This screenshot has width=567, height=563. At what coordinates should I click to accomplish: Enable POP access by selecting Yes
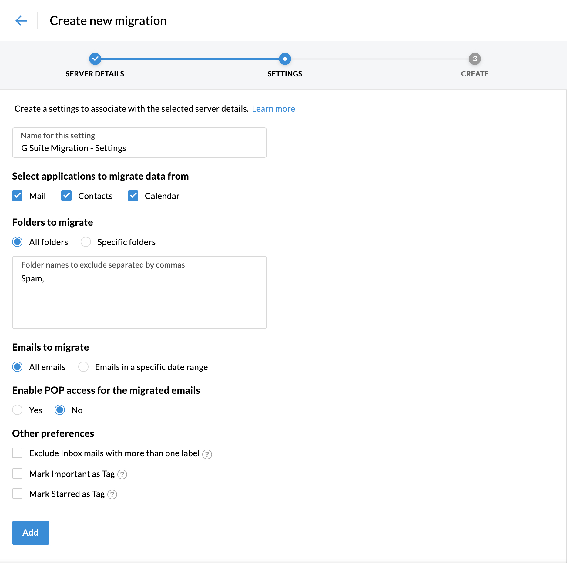coord(18,410)
